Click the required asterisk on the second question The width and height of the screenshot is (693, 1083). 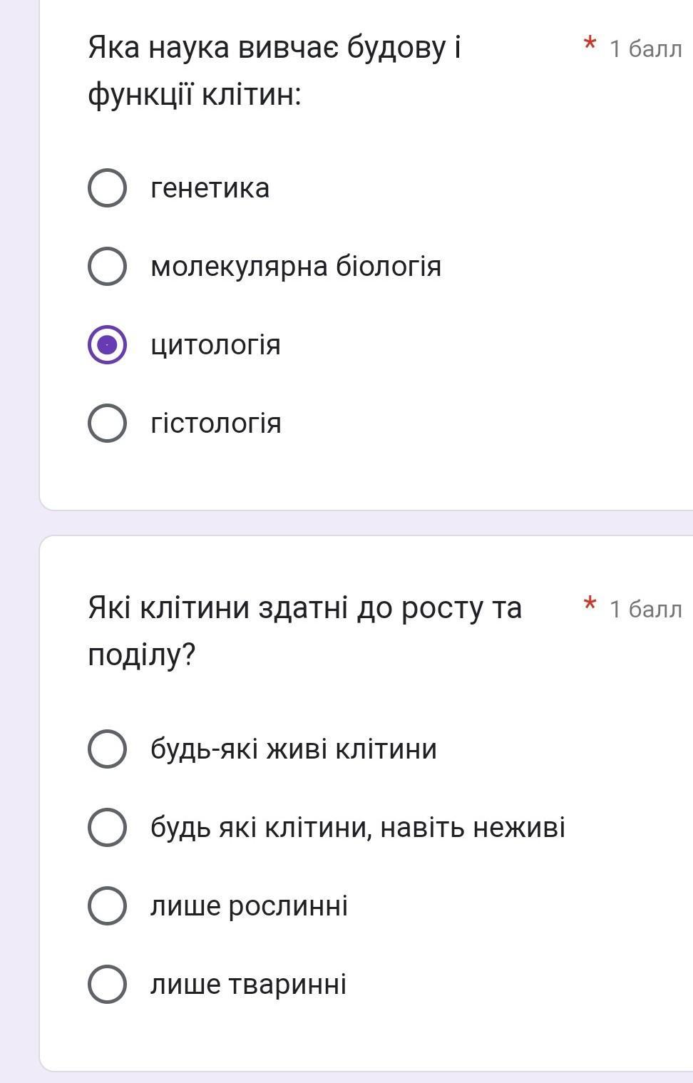click(590, 605)
